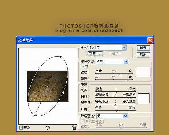Click the 正片 positive label
This screenshot has width=169, height=135.
132,108
